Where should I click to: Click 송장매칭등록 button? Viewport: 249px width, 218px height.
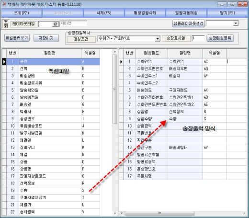pos(220,38)
